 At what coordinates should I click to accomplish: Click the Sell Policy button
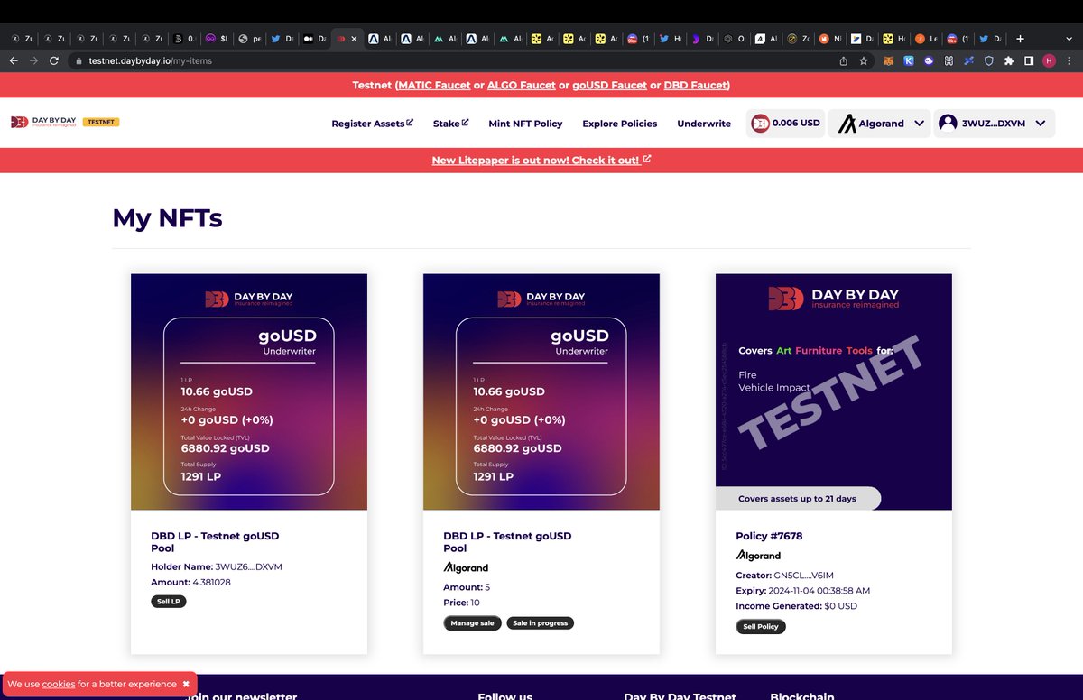761,627
